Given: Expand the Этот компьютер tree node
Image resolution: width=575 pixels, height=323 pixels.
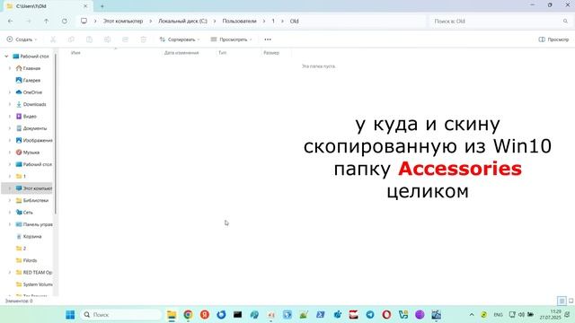Looking at the screenshot, I should point(10,188).
